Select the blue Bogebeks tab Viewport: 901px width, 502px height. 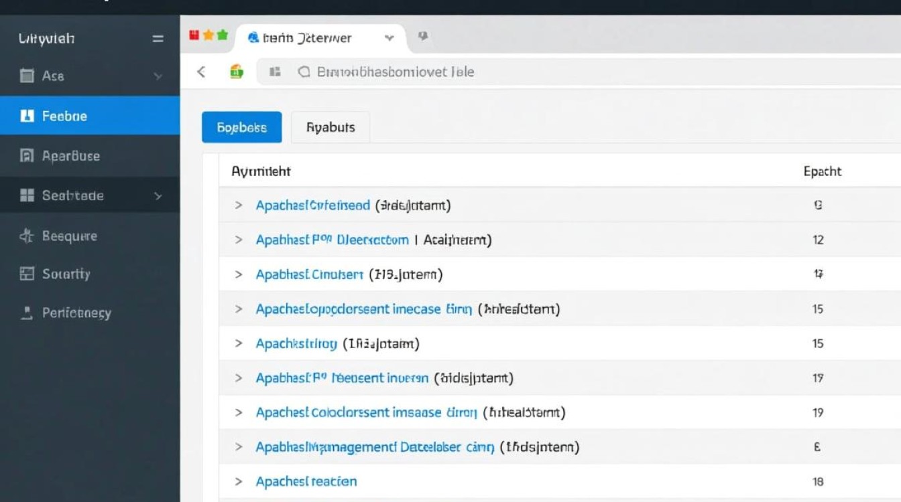[x=241, y=127]
